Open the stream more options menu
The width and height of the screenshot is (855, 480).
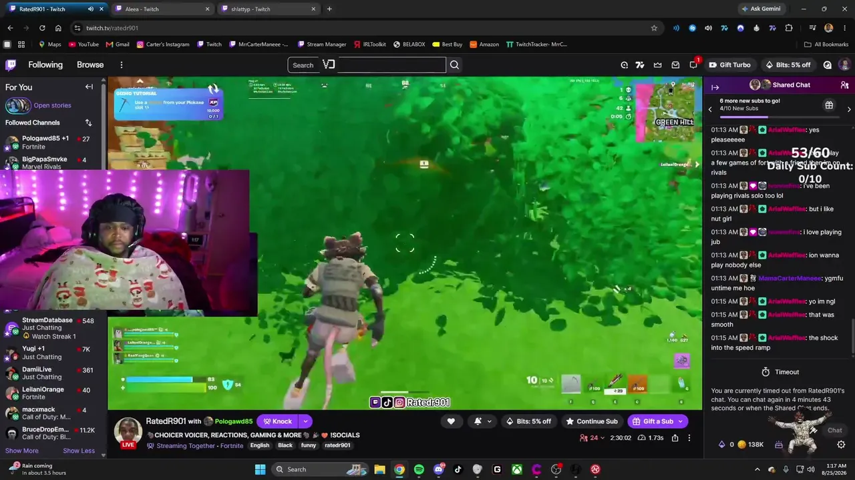tap(689, 438)
